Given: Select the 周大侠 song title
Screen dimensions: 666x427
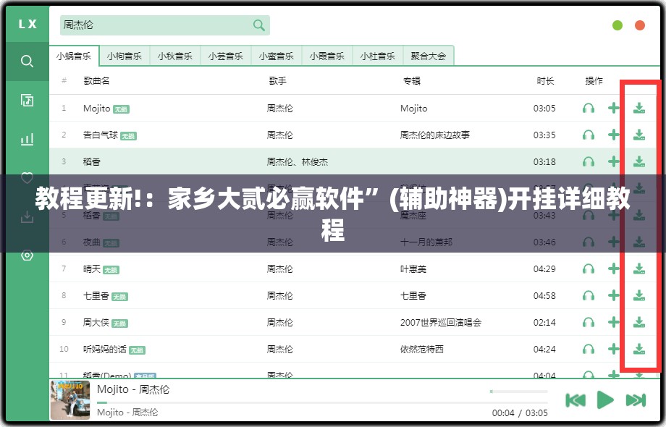Looking at the screenshot, I should [96, 323].
